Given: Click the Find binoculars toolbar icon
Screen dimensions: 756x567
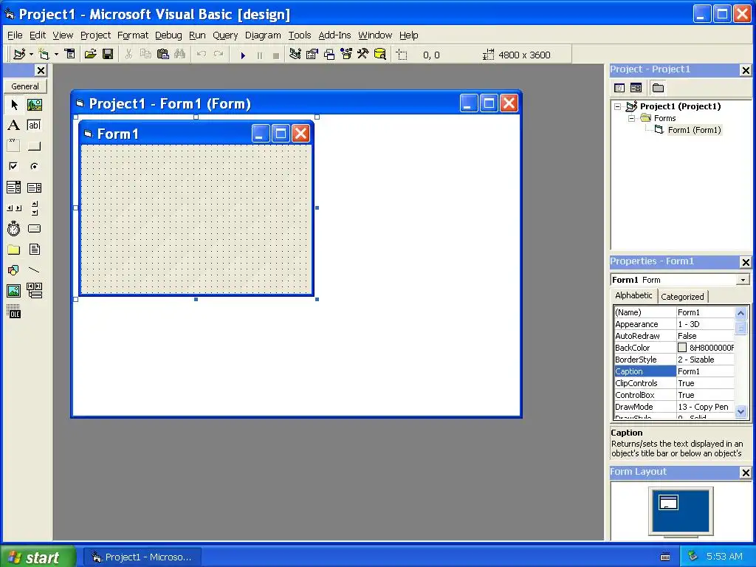Looking at the screenshot, I should pyautogui.click(x=180, y=54).
